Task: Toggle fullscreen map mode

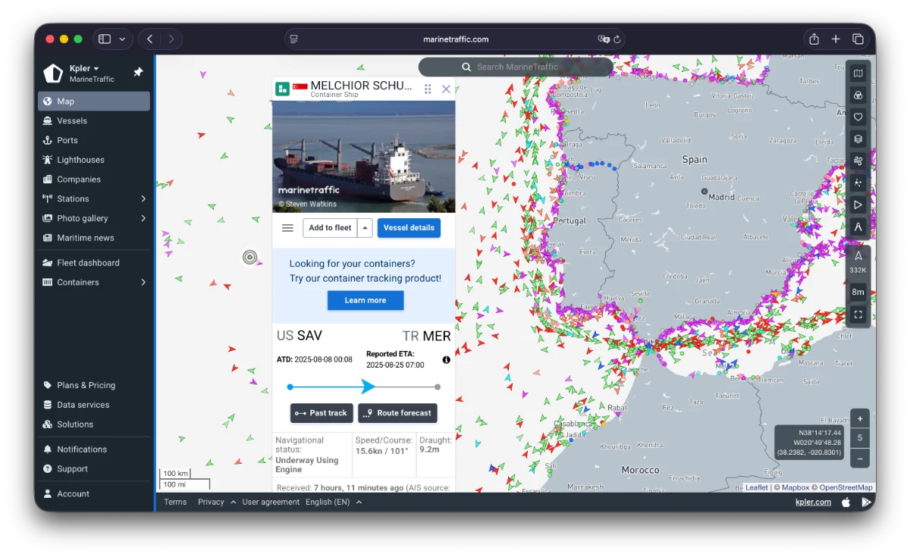Action: 858,314
